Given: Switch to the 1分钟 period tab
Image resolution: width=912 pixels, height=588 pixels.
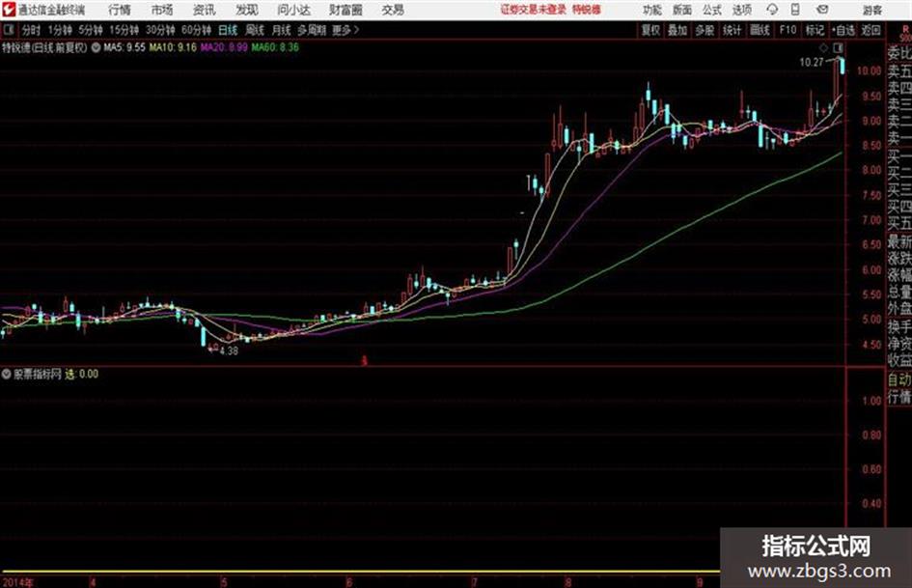Looking at the screenshot, I should point(60,30).
